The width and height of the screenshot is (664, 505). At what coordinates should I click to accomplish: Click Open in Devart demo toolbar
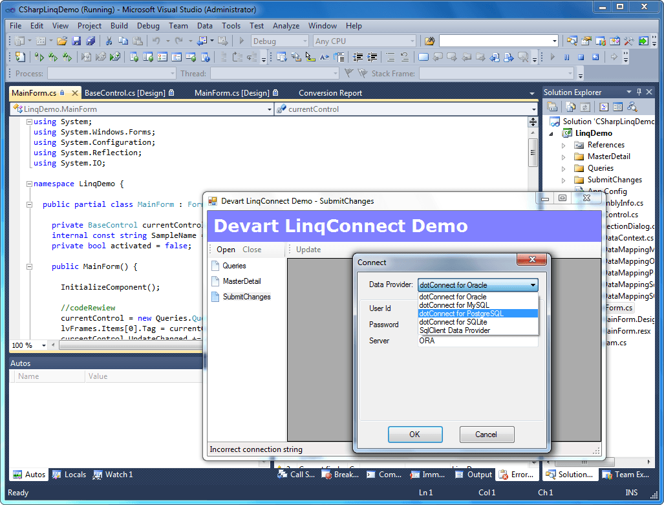[226, 250]
